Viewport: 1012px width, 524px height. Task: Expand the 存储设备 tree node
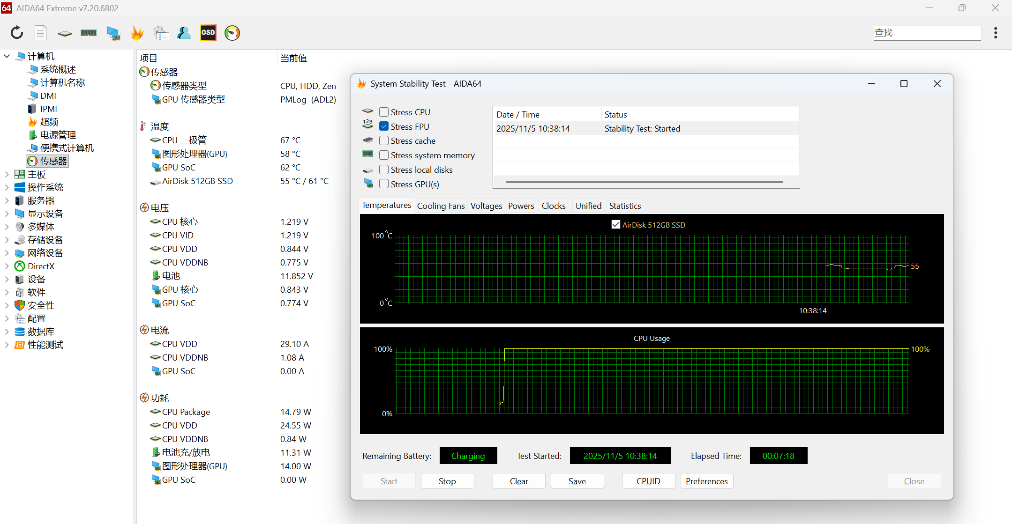pyautogui.click(x=7, y=240)
